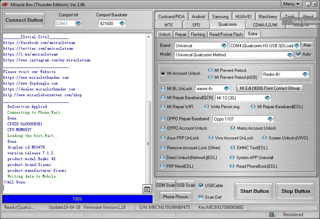Open the Samsung tab

[x=220, y=16]
